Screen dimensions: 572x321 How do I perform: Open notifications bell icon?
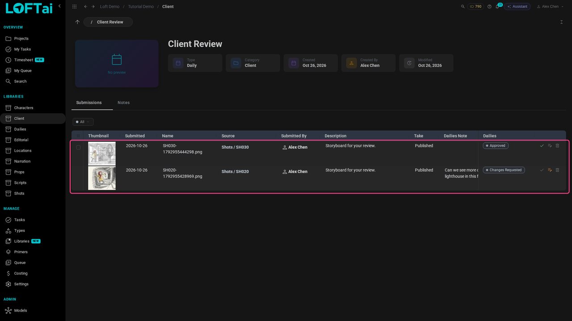497,7
